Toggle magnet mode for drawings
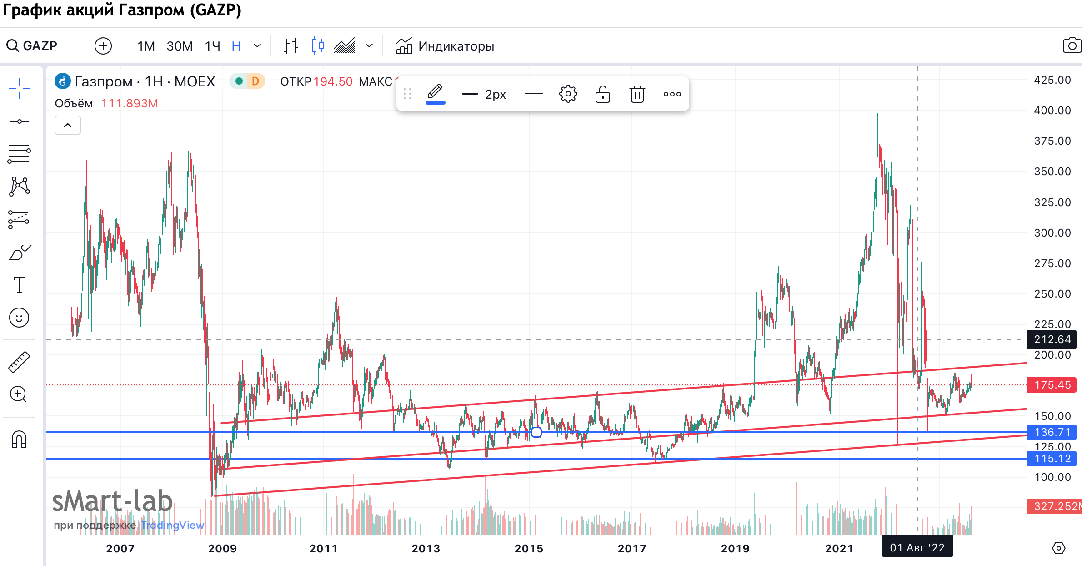Image resolution: width=1082 pixels, height=566 pixels. (19, 439)
